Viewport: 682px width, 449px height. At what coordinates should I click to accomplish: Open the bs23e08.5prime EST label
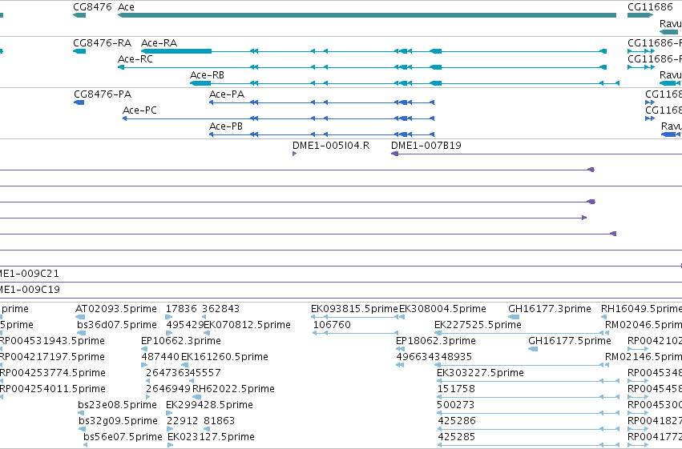(118, 405)
